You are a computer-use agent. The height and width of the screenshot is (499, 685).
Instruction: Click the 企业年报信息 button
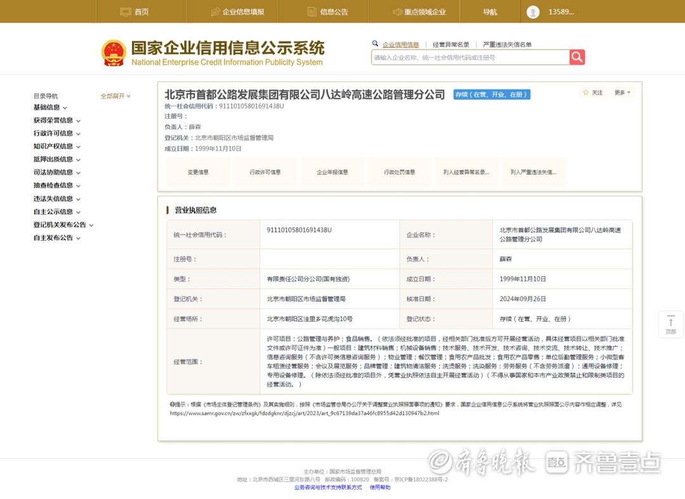332,172
